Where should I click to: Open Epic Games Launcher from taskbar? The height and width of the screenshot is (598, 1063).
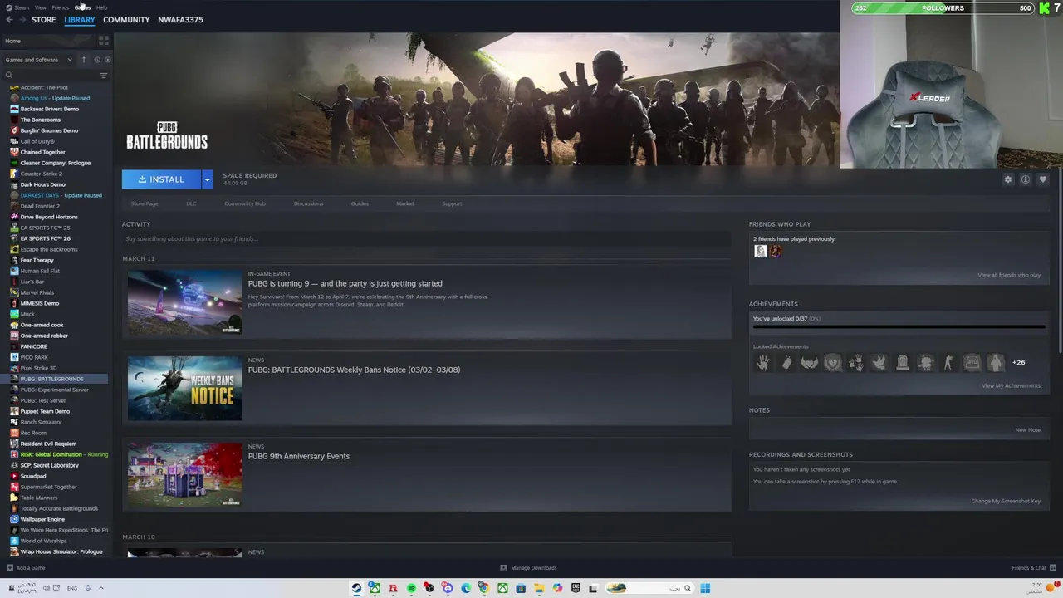click(x=576, y=588)
